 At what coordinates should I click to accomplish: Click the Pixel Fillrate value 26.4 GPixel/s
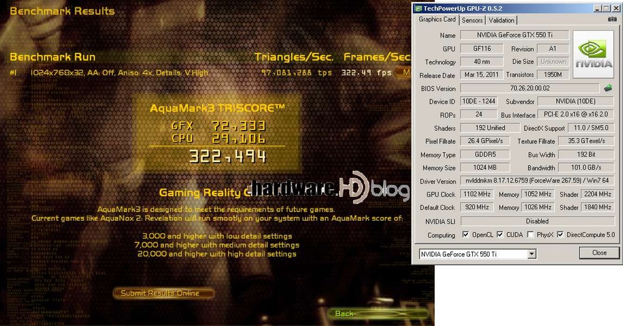pos(485,141)
